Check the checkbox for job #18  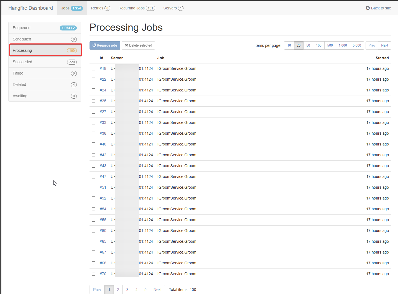click(94, 68)
